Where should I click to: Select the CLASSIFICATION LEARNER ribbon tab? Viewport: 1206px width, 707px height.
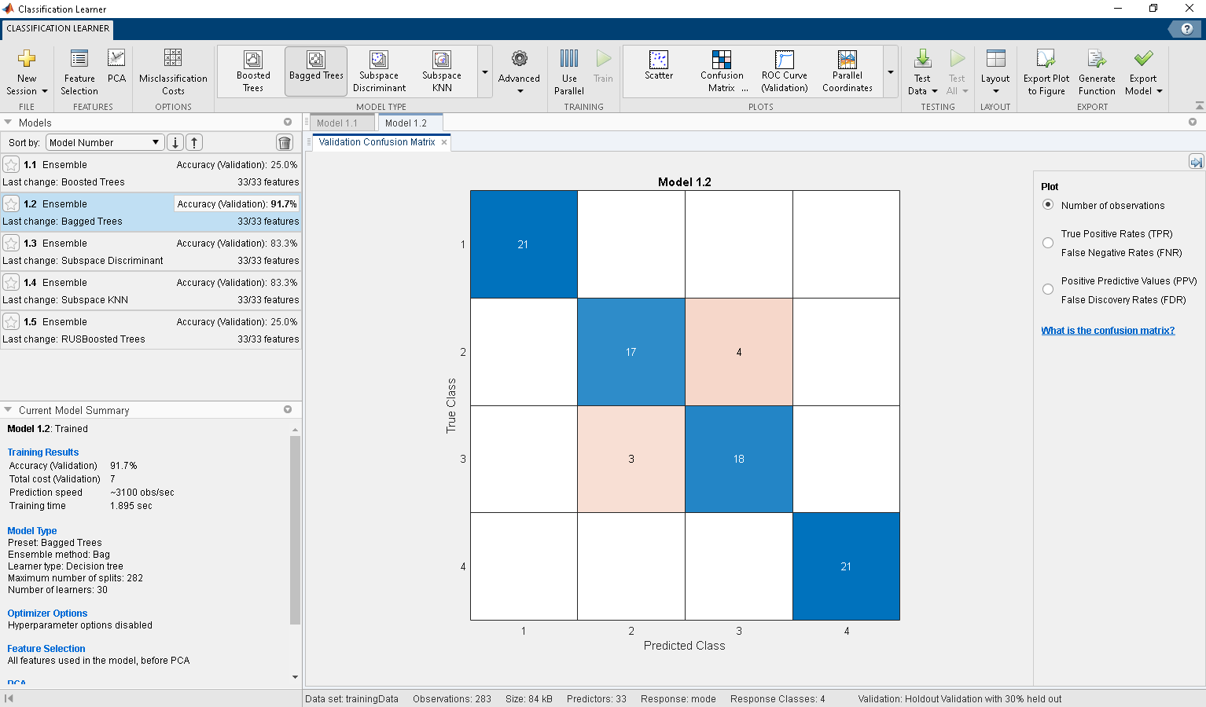pyautogui.click(x=58, y=28)
